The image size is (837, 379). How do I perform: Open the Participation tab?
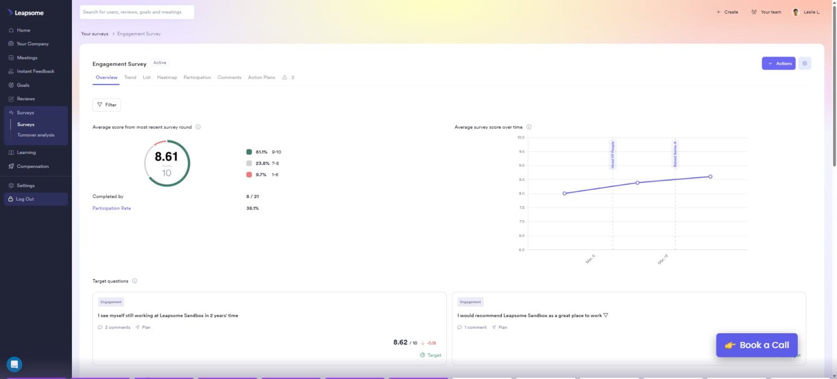[x=197, y=77]
